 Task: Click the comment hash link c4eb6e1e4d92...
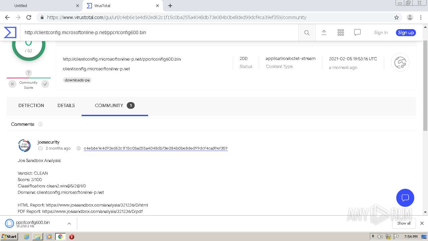pyautogui.click(x=155, y=148)
